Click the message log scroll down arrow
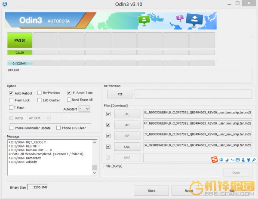Viewport: 258px width, 199px height. [x=95, y=173]
